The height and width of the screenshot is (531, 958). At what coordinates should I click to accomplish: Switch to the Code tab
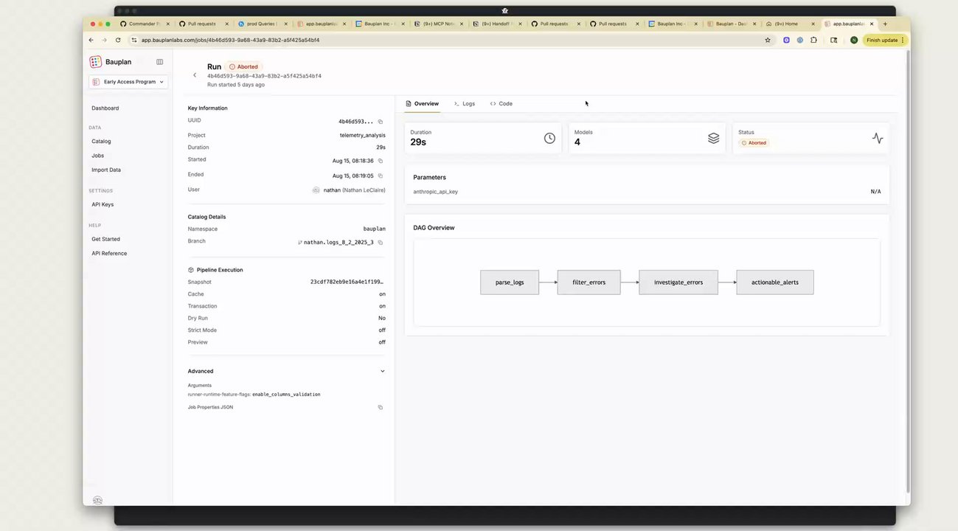tap(501, 104)
